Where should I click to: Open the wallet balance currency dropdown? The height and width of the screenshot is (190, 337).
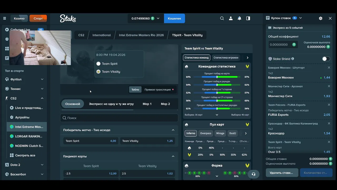(x=158, y=18)
